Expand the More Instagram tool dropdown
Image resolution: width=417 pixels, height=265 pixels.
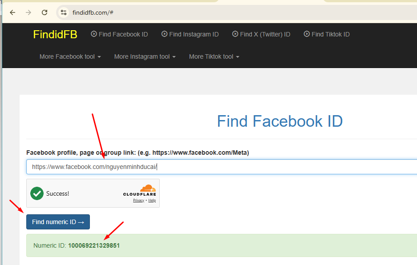coord(145,56)
